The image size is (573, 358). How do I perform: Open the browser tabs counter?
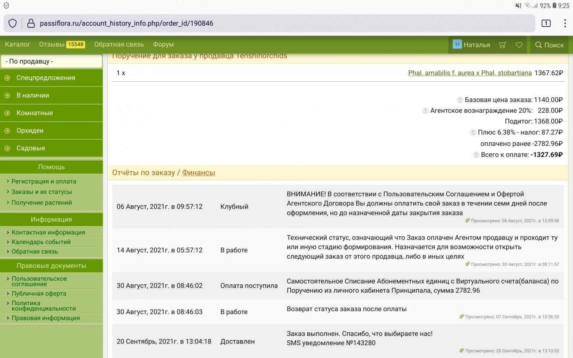pos(546,23)
